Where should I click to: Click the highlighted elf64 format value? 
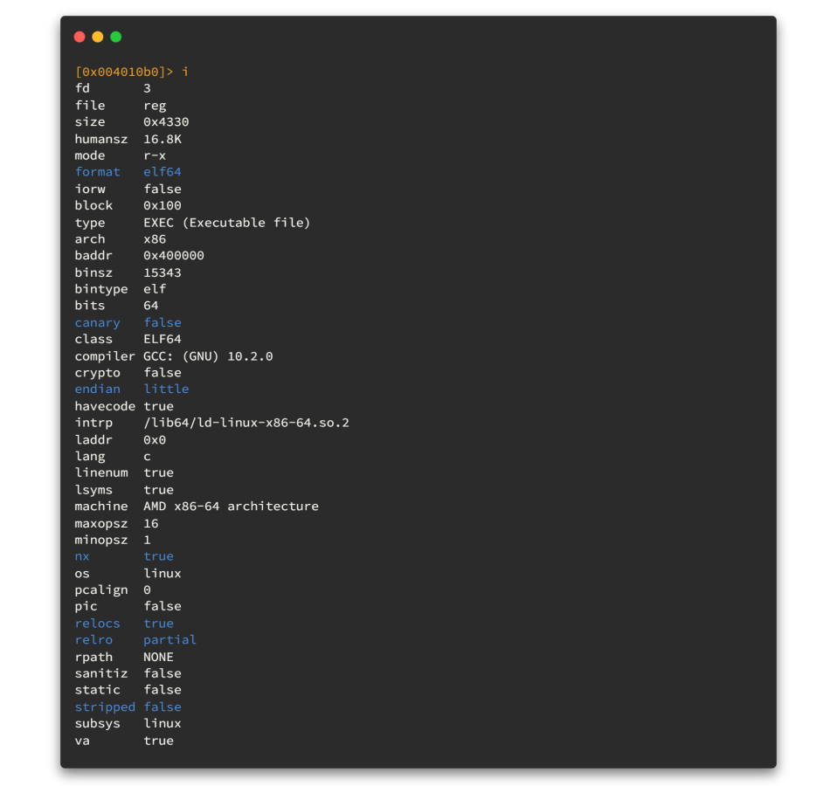point(163,172)
